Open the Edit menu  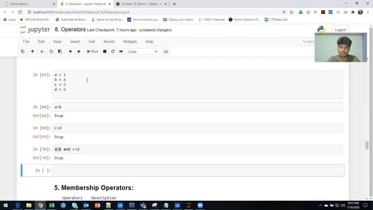pos(41,41)
